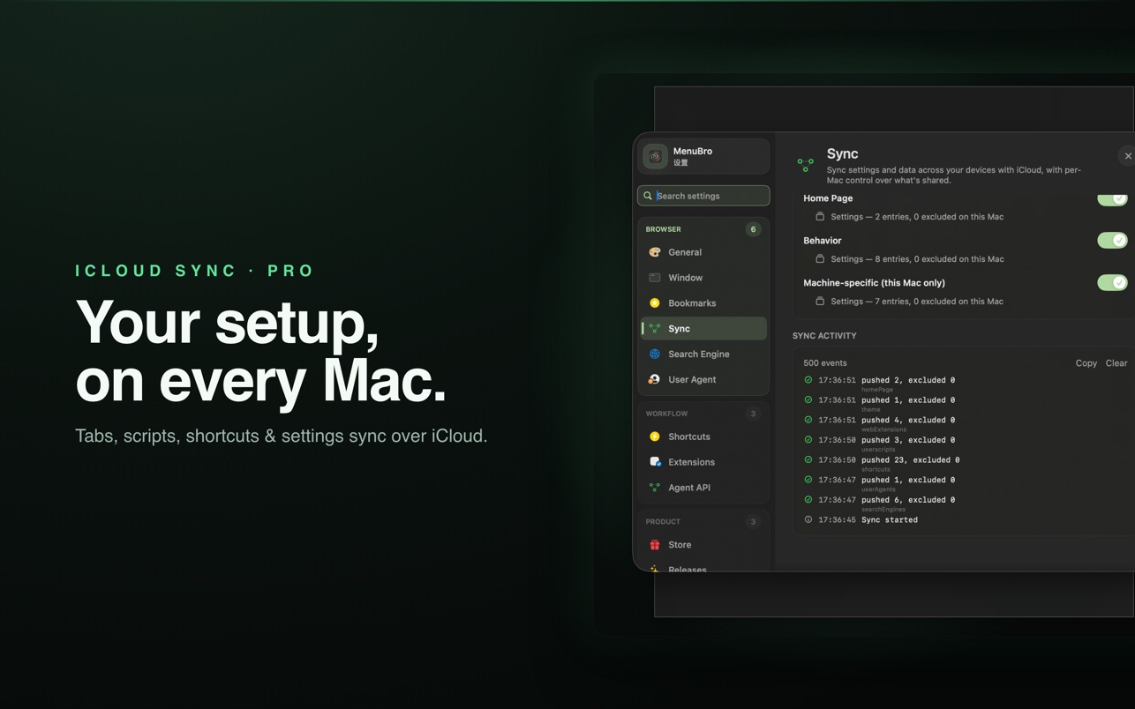This screenshot has width=1135, height=709.
Task: Click the BROWSER section count badge 6
Action: (753, 229)
